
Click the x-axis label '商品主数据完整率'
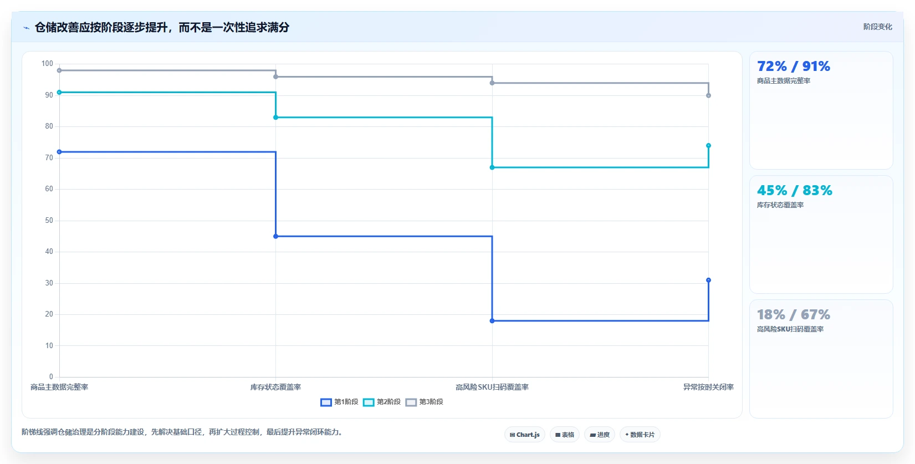(59, 387)
